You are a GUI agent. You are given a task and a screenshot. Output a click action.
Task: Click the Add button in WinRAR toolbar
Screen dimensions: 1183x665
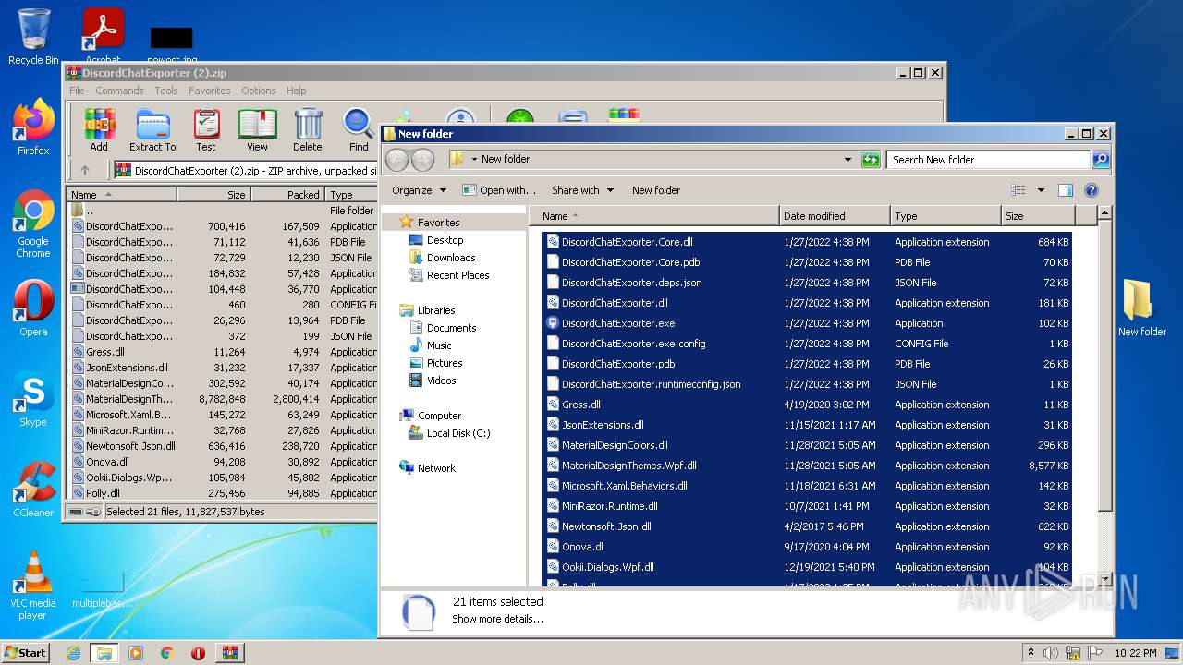tap(99, 130)
